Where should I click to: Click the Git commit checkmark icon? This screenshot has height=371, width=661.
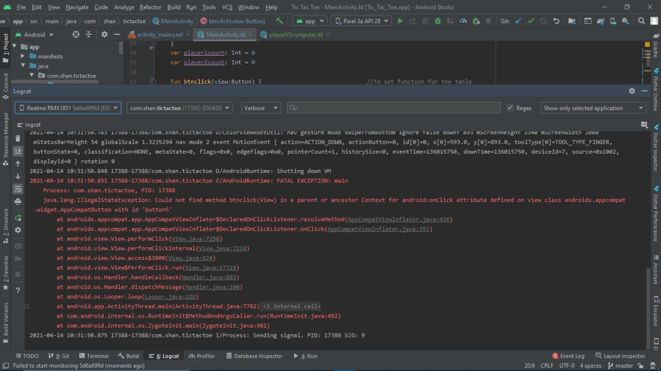point(531,21)
